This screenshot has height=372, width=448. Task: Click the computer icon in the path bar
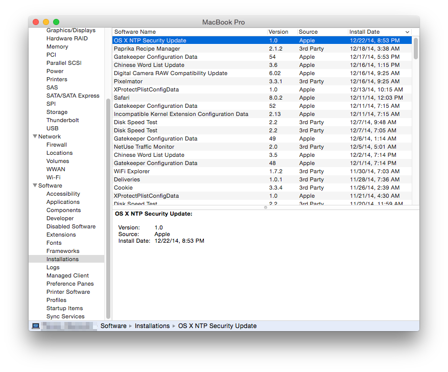point(36,326)
